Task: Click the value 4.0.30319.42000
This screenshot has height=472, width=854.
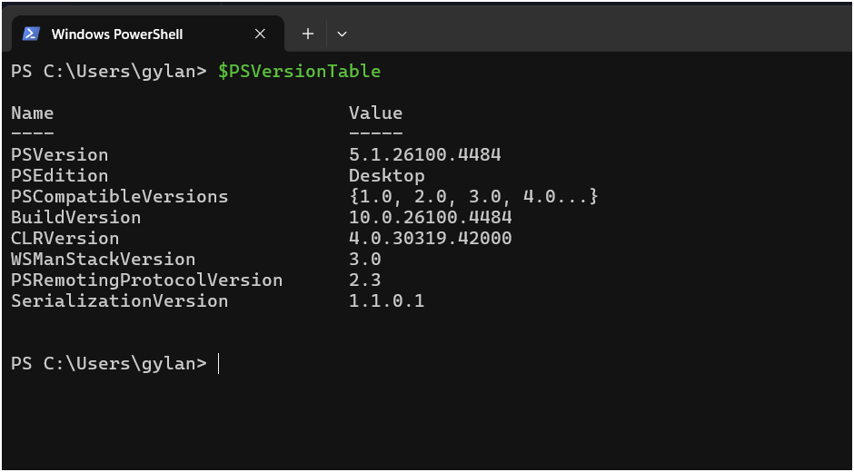Action: coord(431,238)
